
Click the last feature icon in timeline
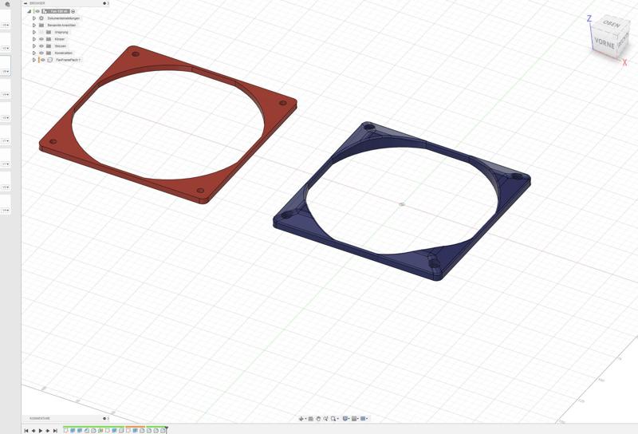(x=163, y=431)
